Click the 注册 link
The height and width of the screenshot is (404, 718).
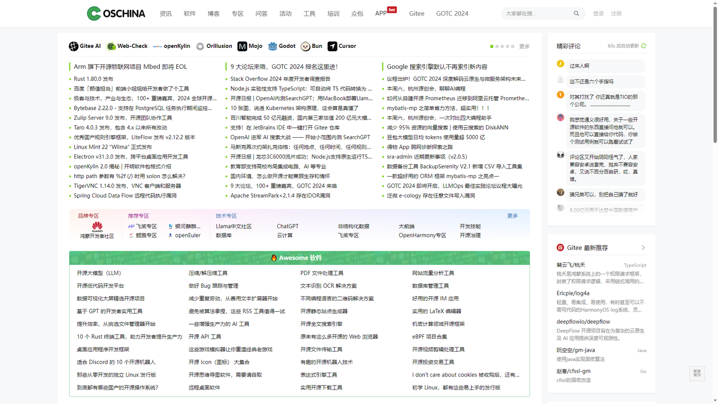616,13
